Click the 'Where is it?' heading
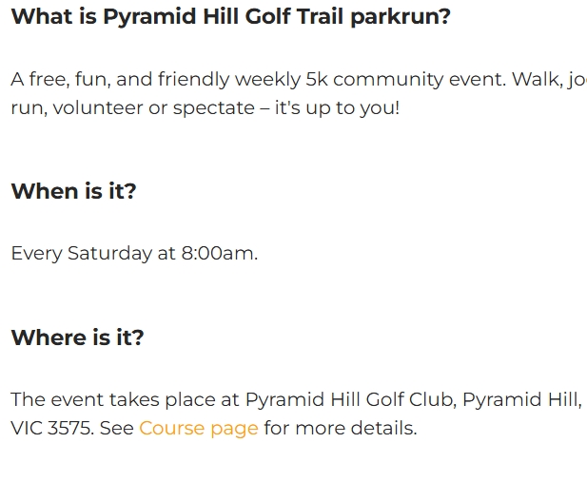Image resolution: width=587 pixels, height=501 pixels. (77, 337)
